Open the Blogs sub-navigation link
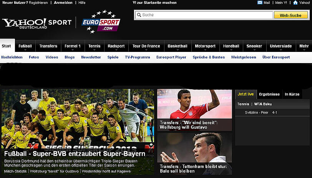312x178 pixels. [70, 57]
